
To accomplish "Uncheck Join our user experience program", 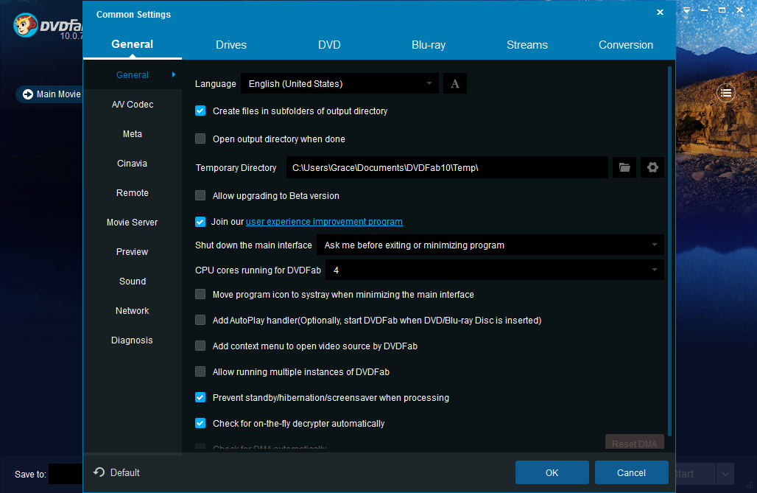I will coord(200,222).
